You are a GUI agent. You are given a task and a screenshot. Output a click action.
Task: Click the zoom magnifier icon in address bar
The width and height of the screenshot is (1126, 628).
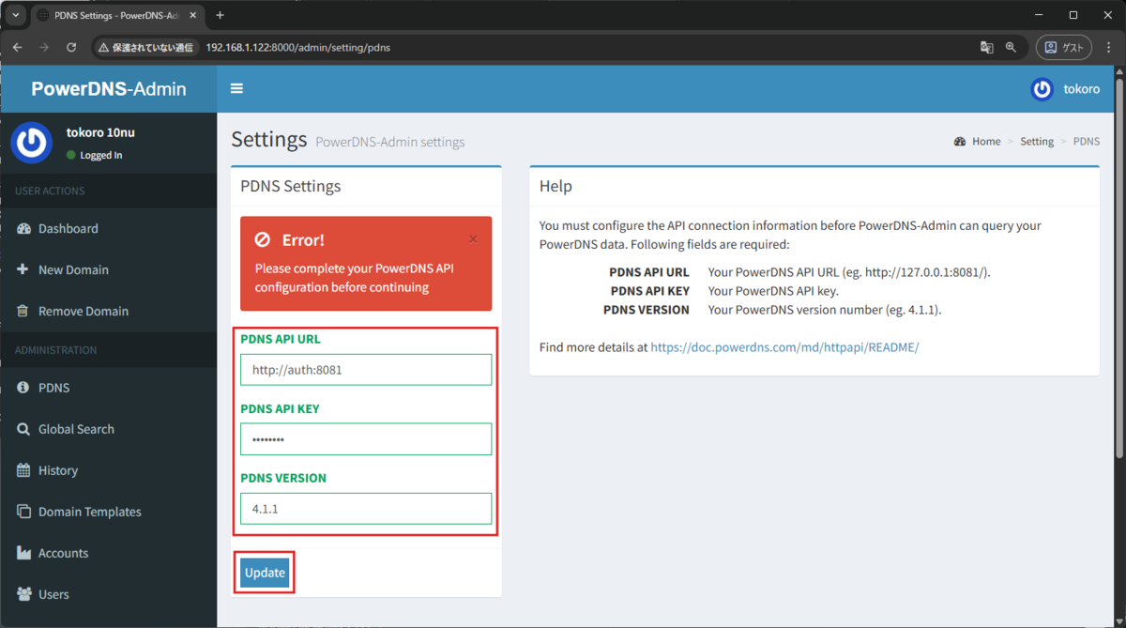pyautogui.click(x=1012, y=47)
